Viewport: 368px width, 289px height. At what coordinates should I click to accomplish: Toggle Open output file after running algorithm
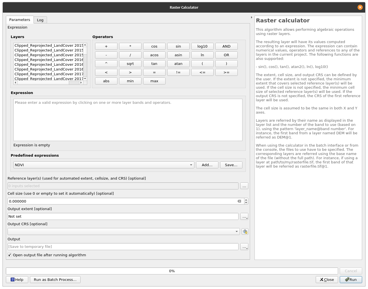(10, 255)
